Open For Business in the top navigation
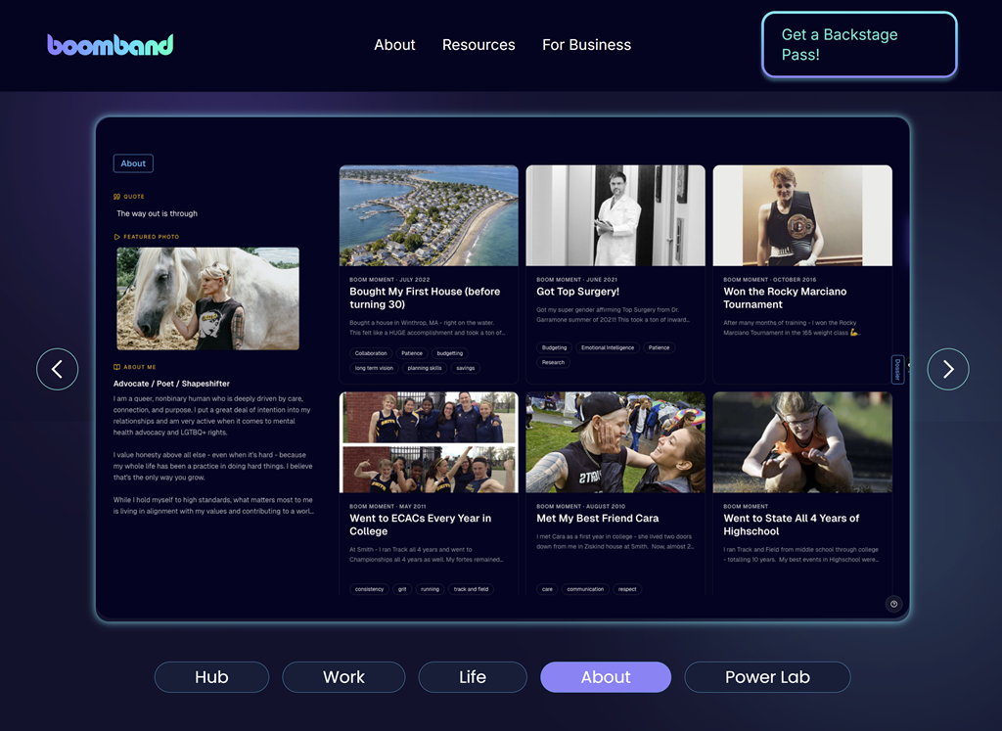This screenshot has width=1002, height=731. (x=586, y=45)
